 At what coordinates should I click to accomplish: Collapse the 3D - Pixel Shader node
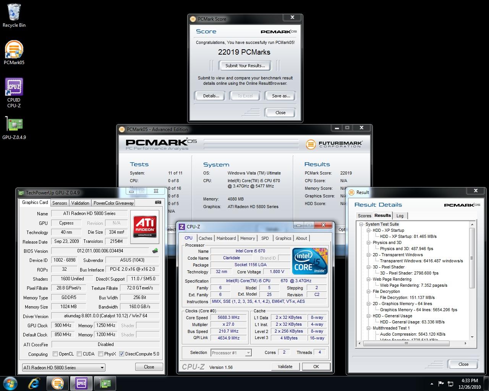368,267
